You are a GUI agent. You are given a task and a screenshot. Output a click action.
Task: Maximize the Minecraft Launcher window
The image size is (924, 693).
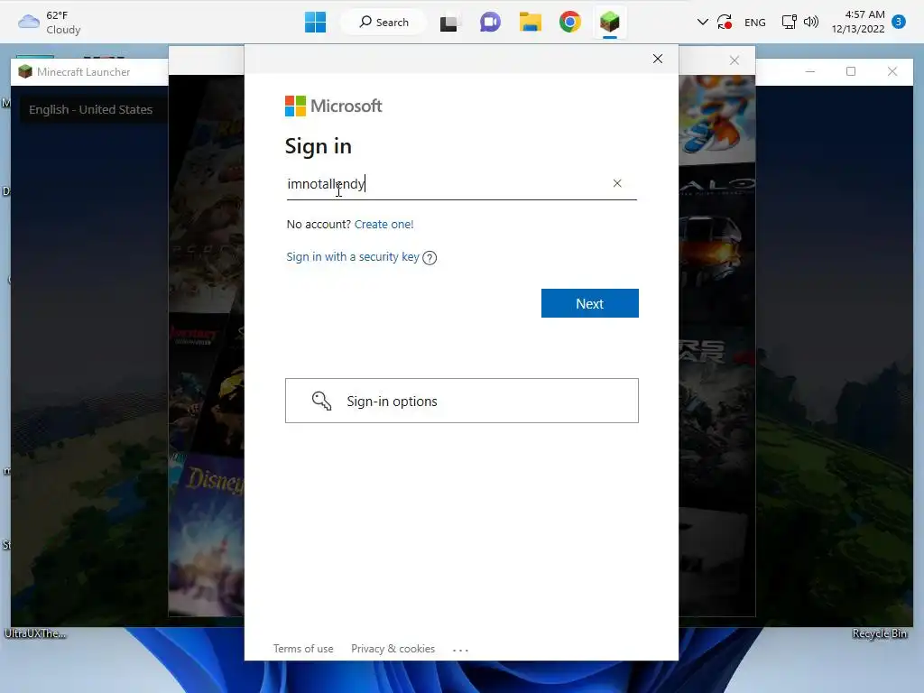click(851, 71)
